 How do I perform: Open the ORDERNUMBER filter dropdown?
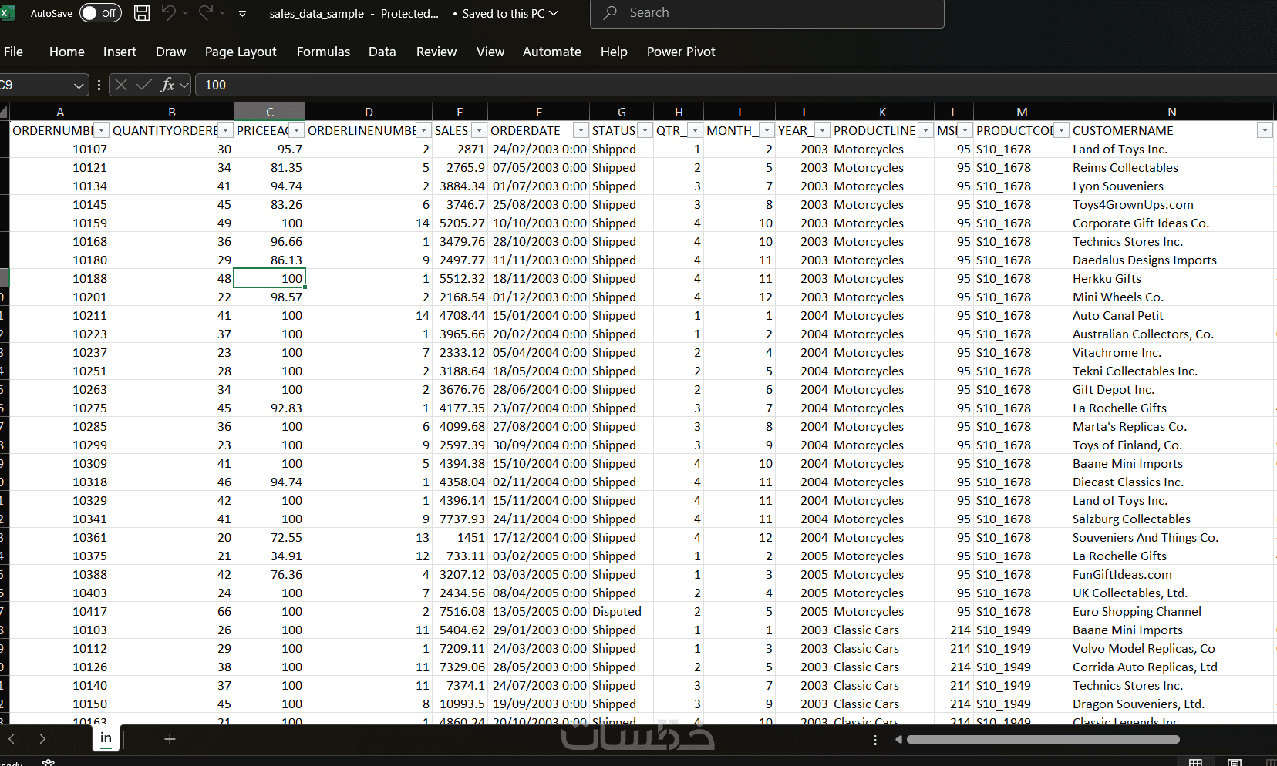[101, 130]
